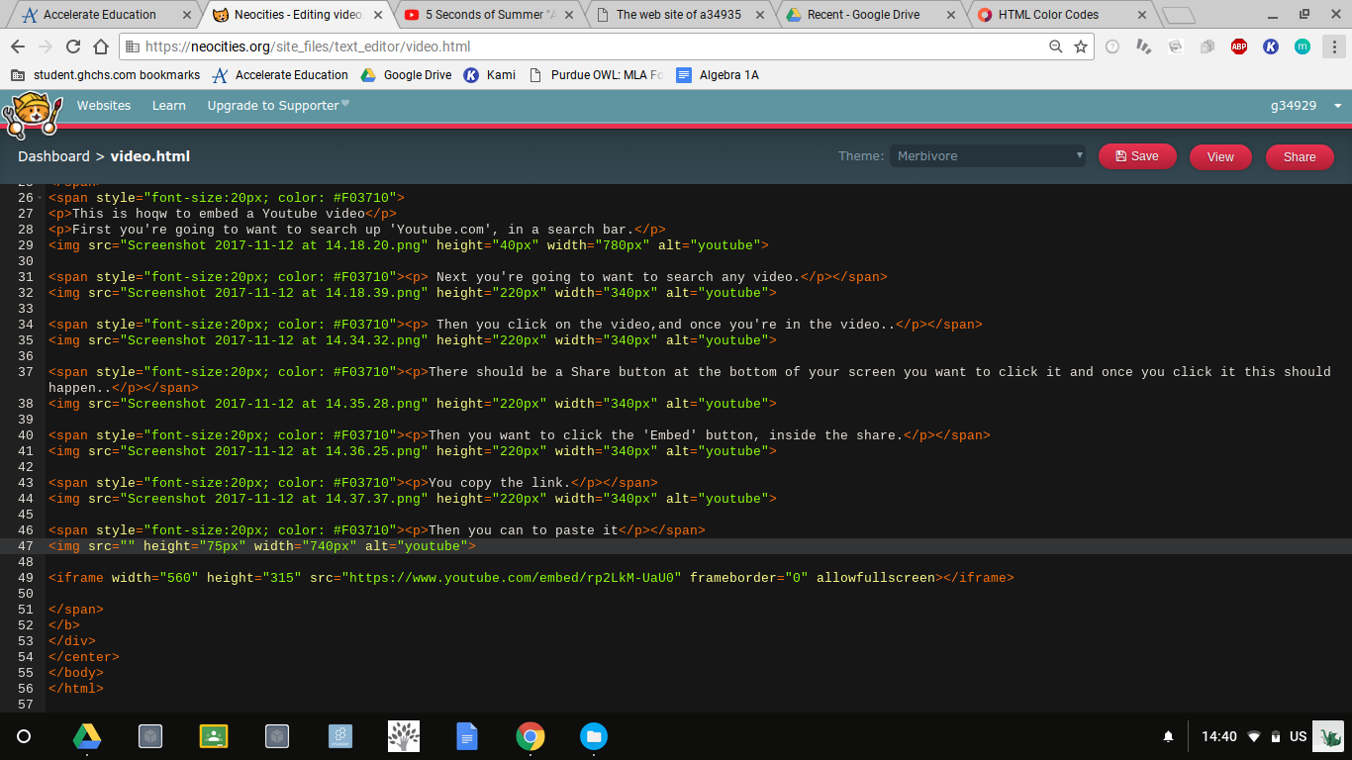Open the Accelerate Education bookmark
1352x760 pixels.
coord(280,75)
